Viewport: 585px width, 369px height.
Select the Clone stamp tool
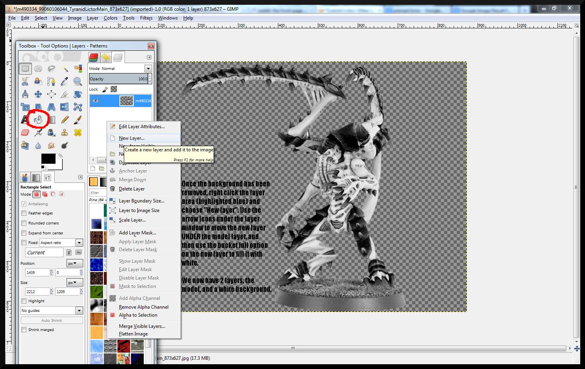pyautogui.click(x=65, y=133)
